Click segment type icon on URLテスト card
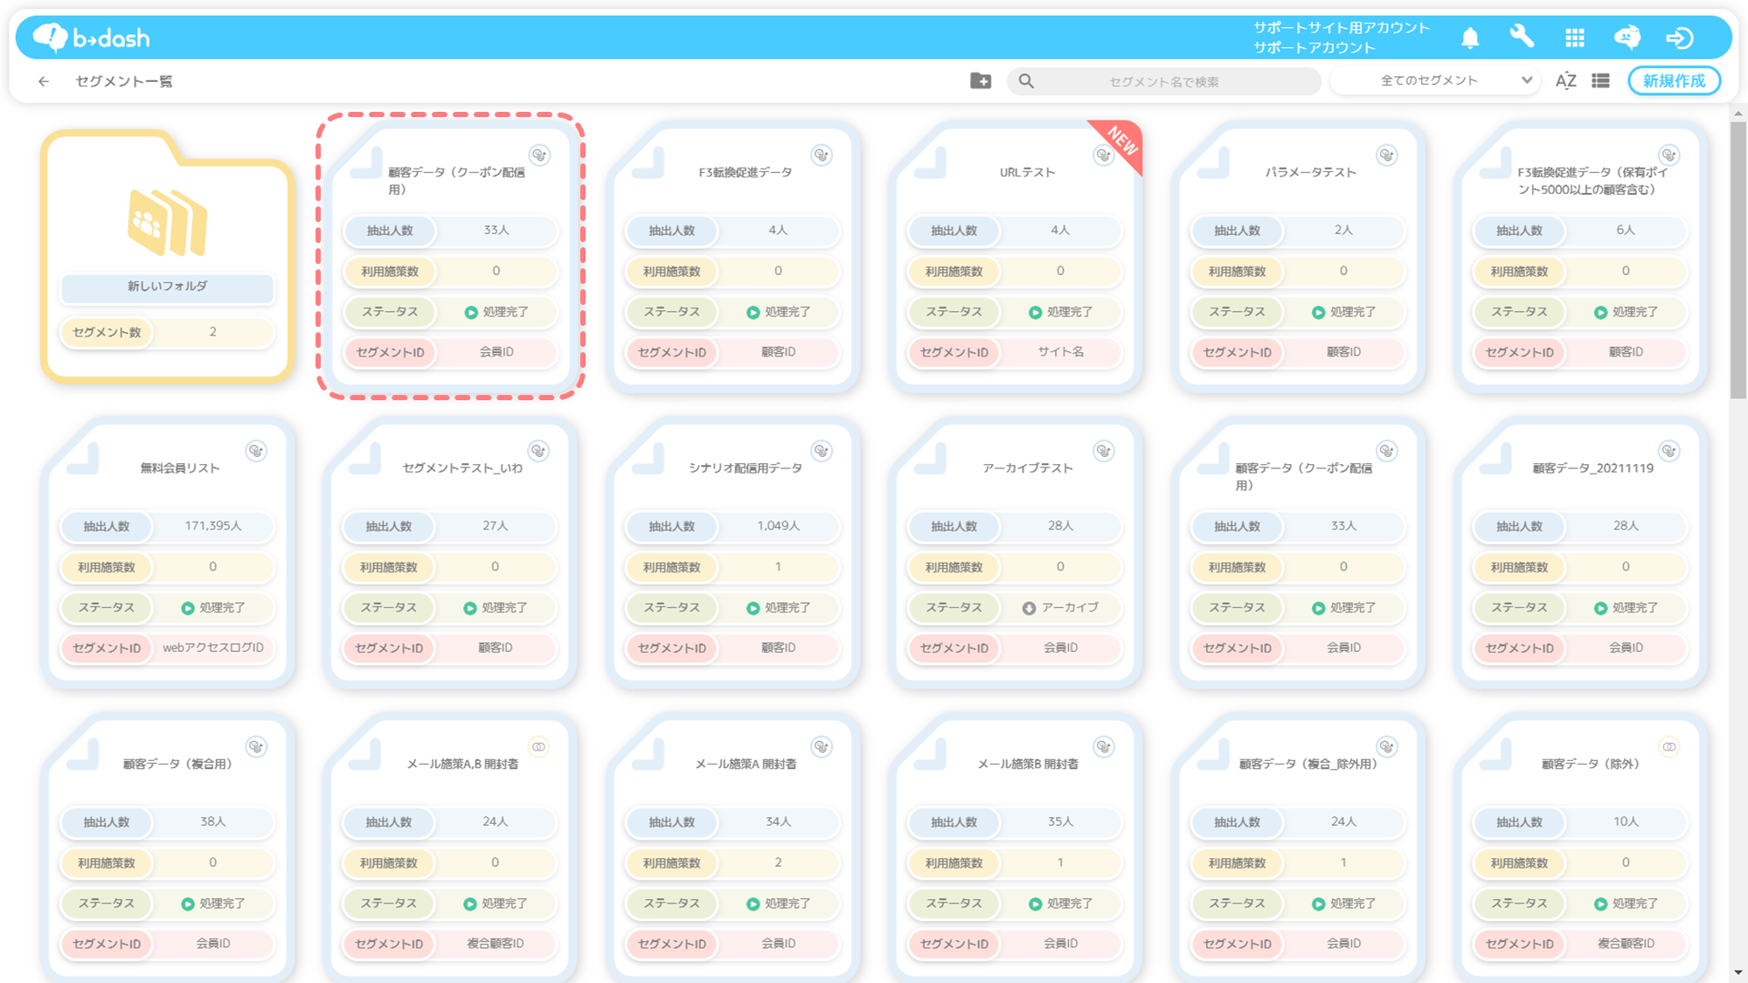The height and width of the screenshot is (983, 1748). click(1104, 156)
